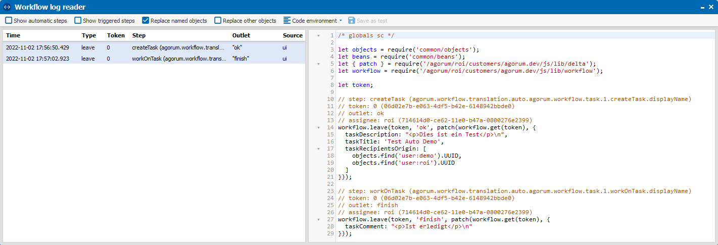This screenshot has height=245, width=718.
Task: Collapse code fold at line 27
Action: point(318,220)
